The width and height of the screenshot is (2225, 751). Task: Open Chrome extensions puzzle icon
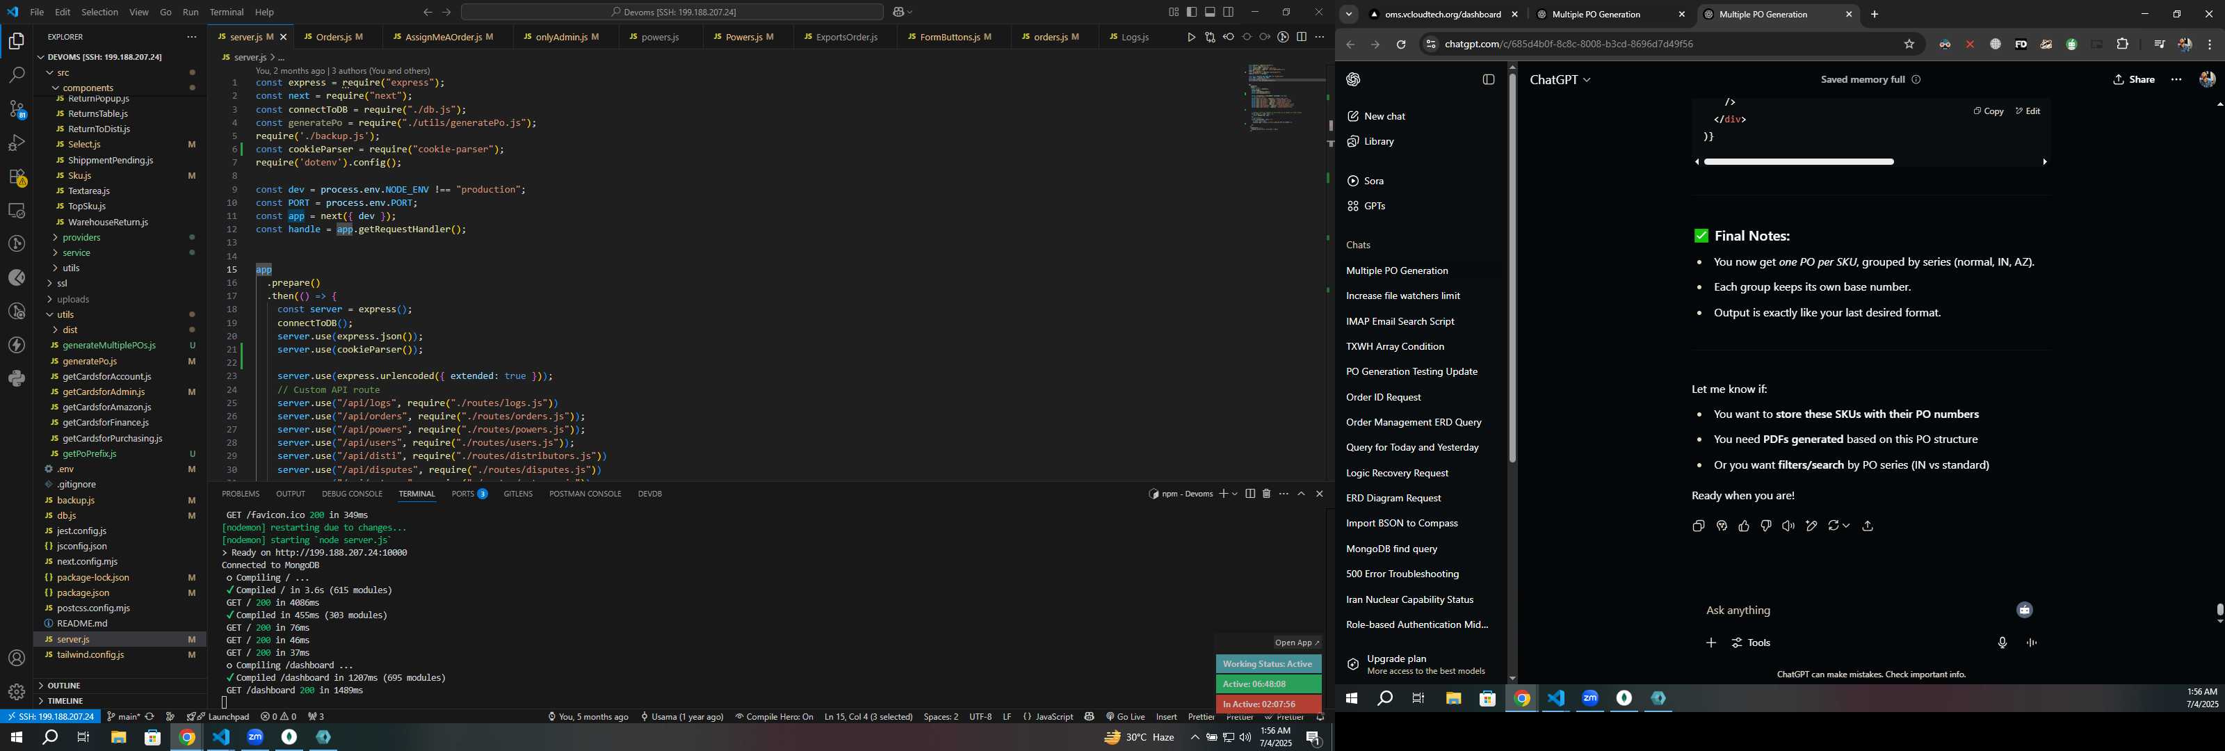coord(2122,44)
